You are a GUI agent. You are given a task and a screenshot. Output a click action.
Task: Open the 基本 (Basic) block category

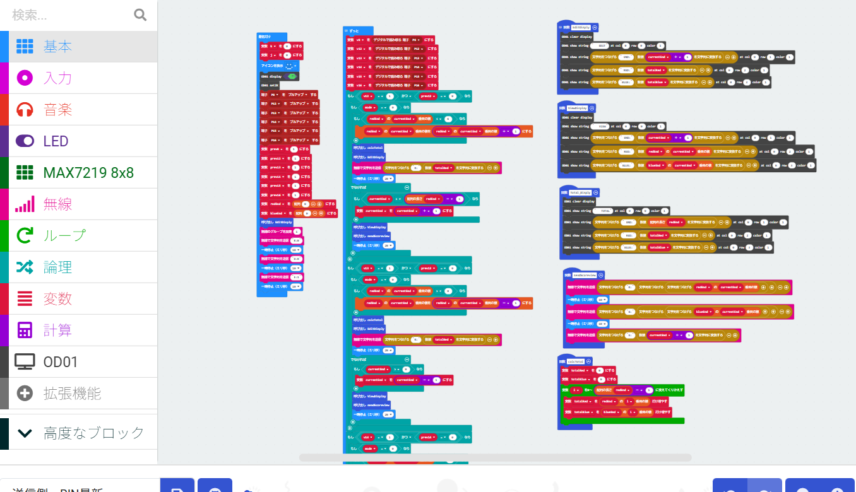[57, 47]
